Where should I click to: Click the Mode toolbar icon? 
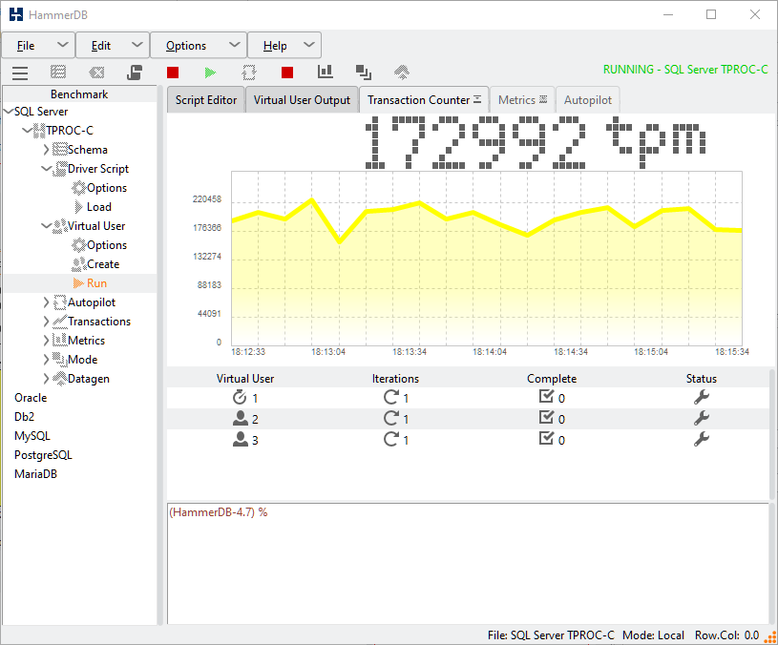(363, 73)
